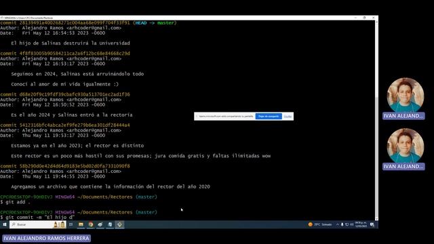Image resolution: width=434 pixels, height=244 pixels.
Task: Click commit hash starting with 5412316bf
Action: (75, 125)
